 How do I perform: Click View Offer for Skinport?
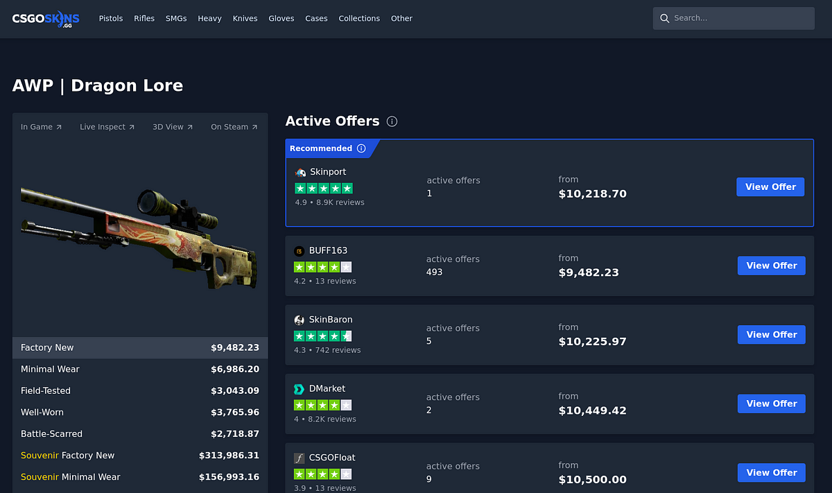(x=770, y=187)
